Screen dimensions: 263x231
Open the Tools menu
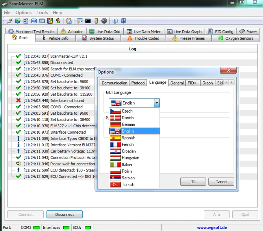click(42, 12)
